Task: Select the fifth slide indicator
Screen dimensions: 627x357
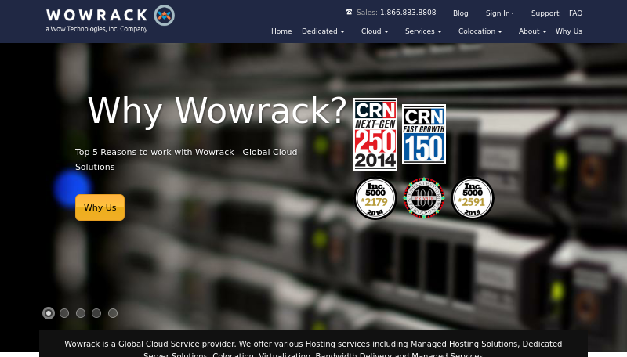Action: click(113, 313)
